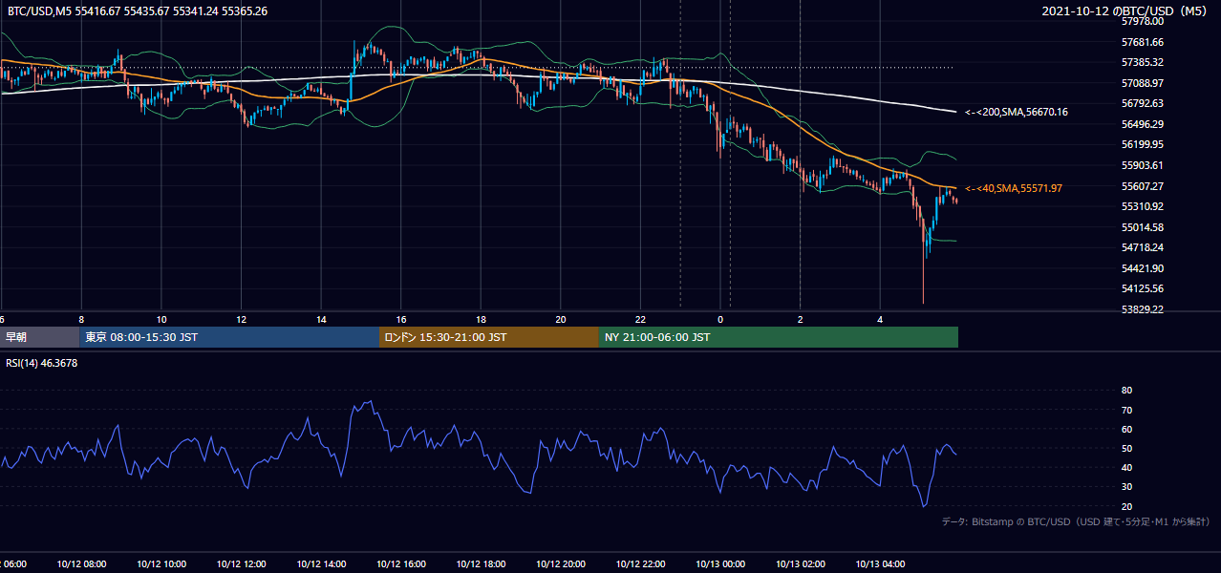This screenshot has width=1221, height=573.
Task: Click the 早朝 session bar
Action: click(x=39, y=337)
